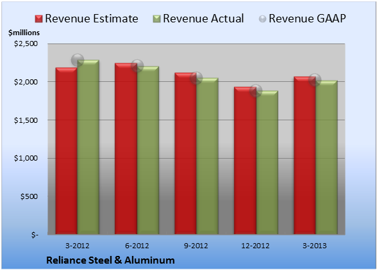Click the '12-2012' x-axis label
The width and height of the screenshot is (377, 270).
[256, 246]
